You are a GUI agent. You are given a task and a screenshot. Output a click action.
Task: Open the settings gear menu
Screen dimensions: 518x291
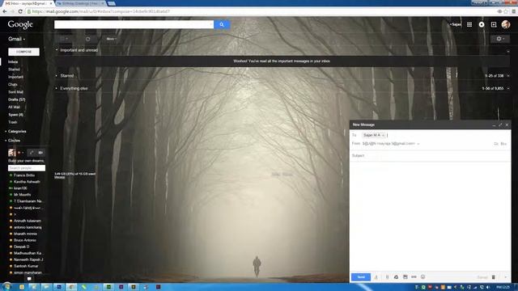click(500, 39)
